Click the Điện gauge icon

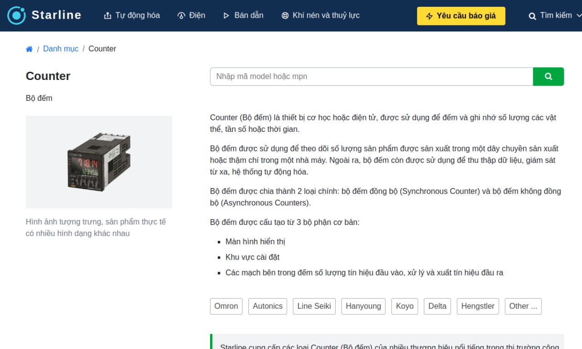click(181, 16)
